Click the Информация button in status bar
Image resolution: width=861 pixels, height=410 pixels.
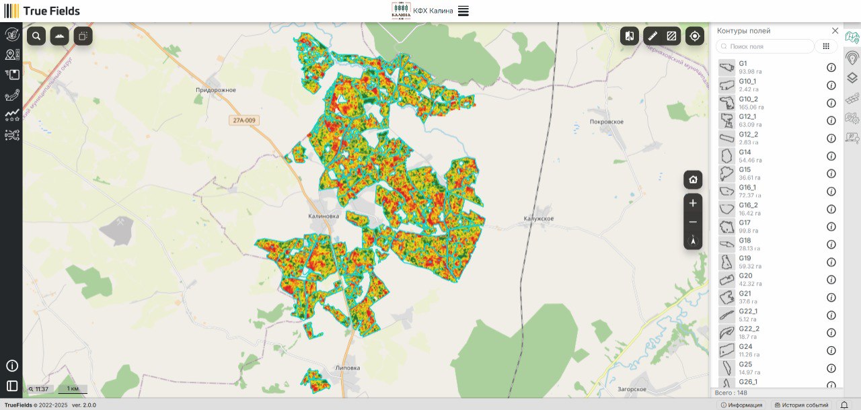(741, 405)
